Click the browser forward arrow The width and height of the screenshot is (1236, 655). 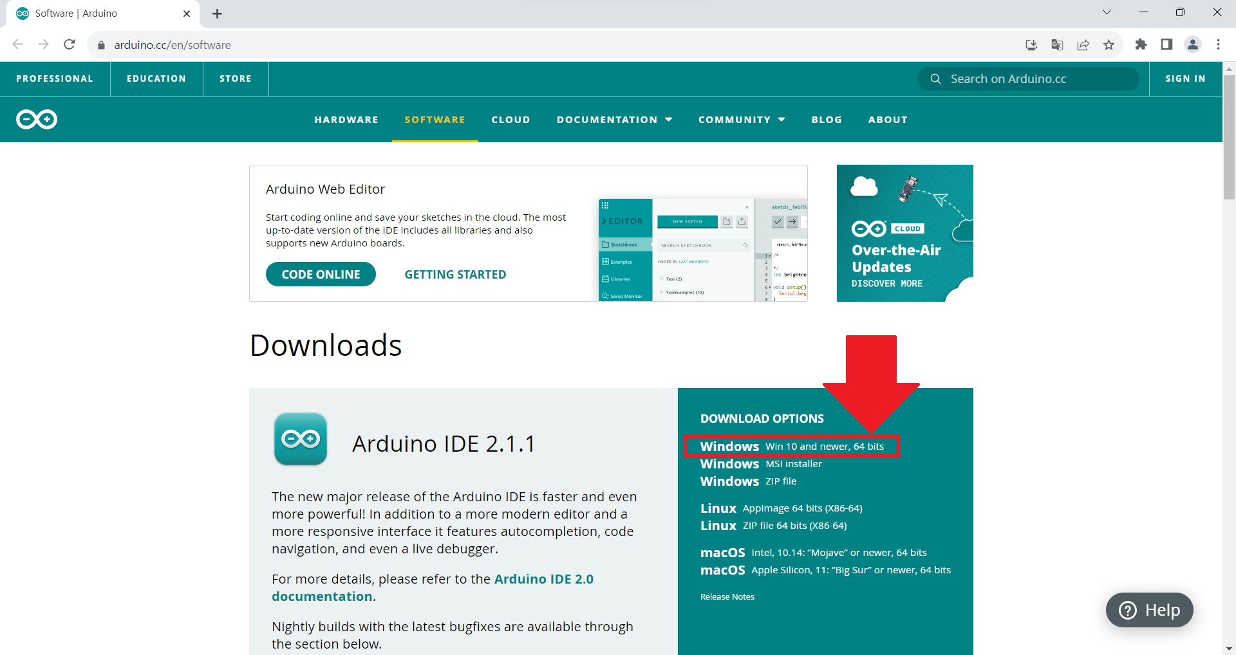pyautogui.click(x=44, y=44)
